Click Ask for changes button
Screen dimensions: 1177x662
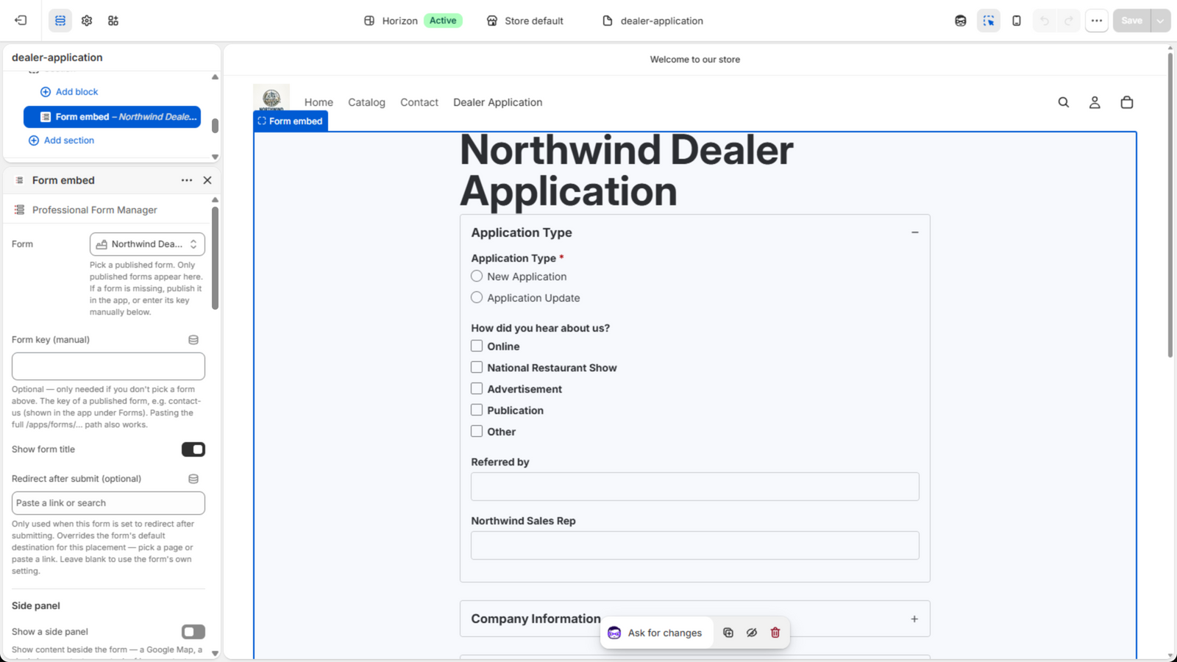[x=656, y=633]
